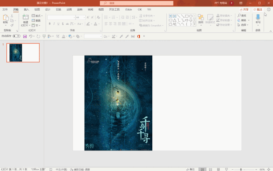Viewport: 273px width, 171px height.
Task: Apply Italic formatting to text
Action: point(54,24)
